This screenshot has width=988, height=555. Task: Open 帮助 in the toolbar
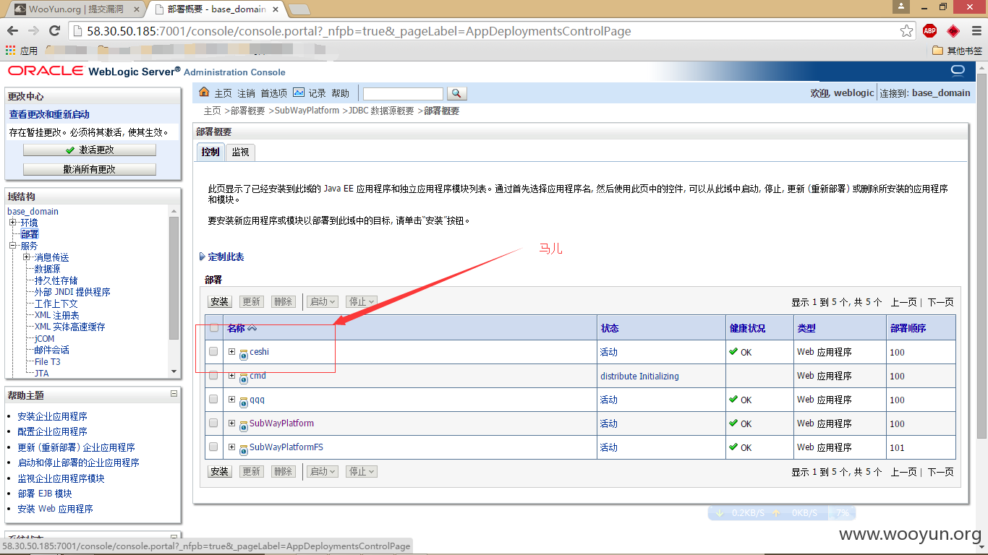point(340,93)
